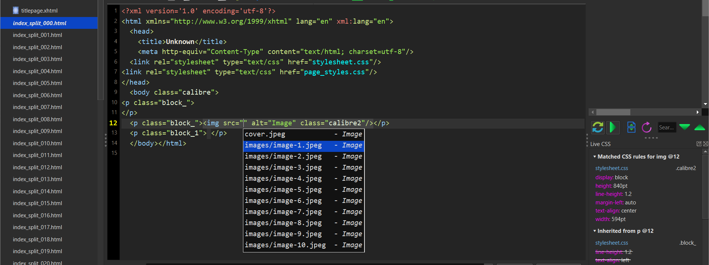Open stylesheet.css link for .block_ rule
This screenshot has height=265, width=709.
[x=612, y=243]
